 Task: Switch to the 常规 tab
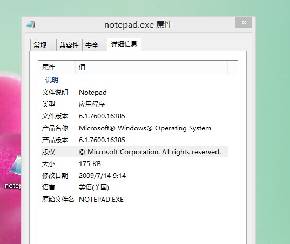pos(43,45)
